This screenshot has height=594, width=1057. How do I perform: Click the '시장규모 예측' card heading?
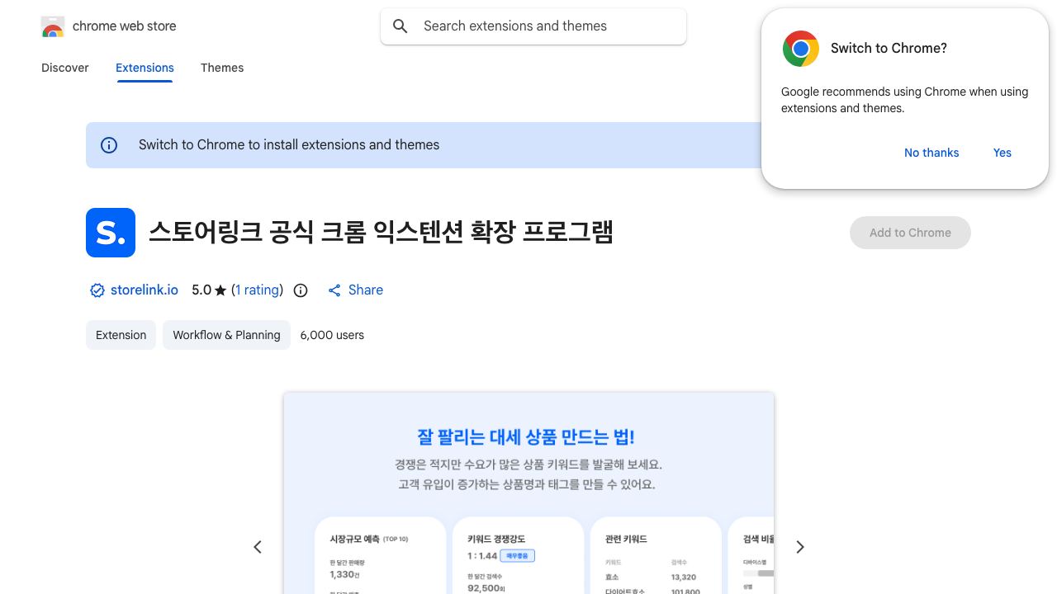click(x=354, y=540)
